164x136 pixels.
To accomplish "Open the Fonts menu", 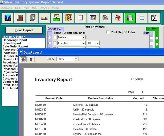I will pyautogui.click(x=55, y=8).
